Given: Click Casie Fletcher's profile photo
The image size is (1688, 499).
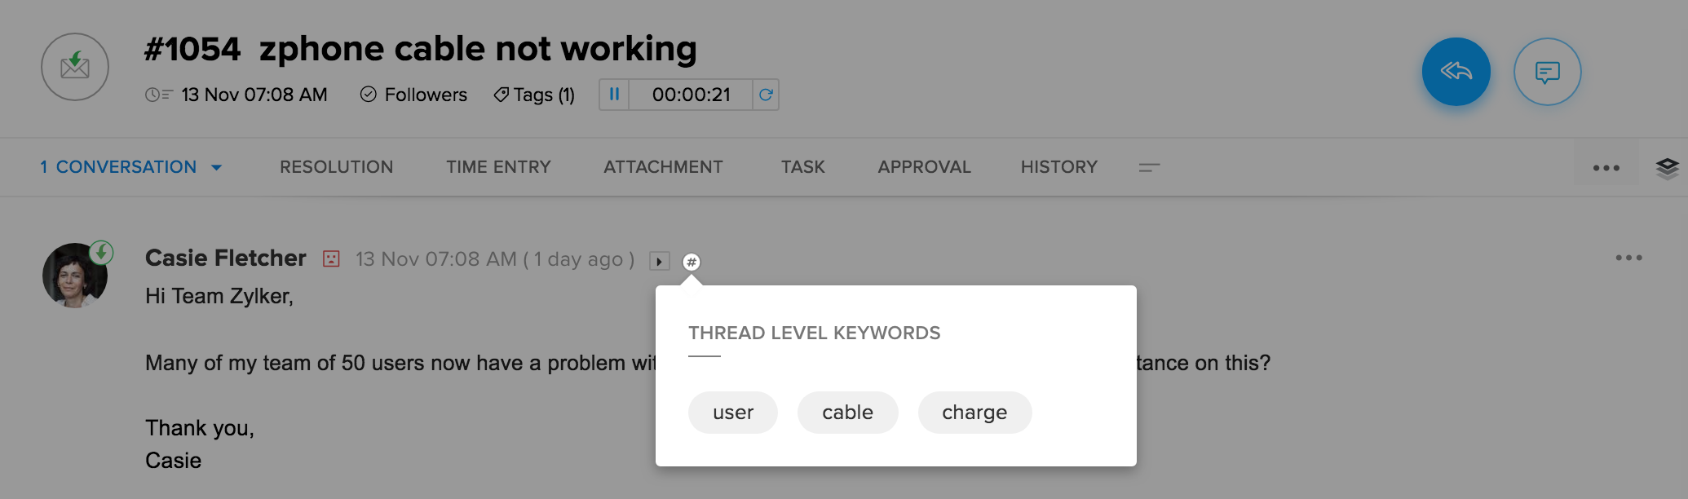Looking at the screenshot, I should (75, 276).
